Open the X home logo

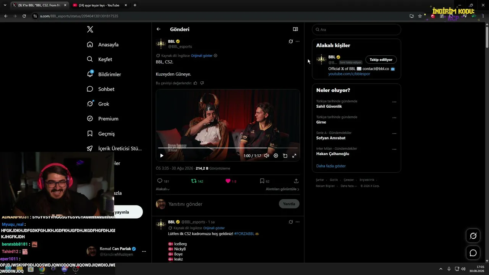(90, 29)
